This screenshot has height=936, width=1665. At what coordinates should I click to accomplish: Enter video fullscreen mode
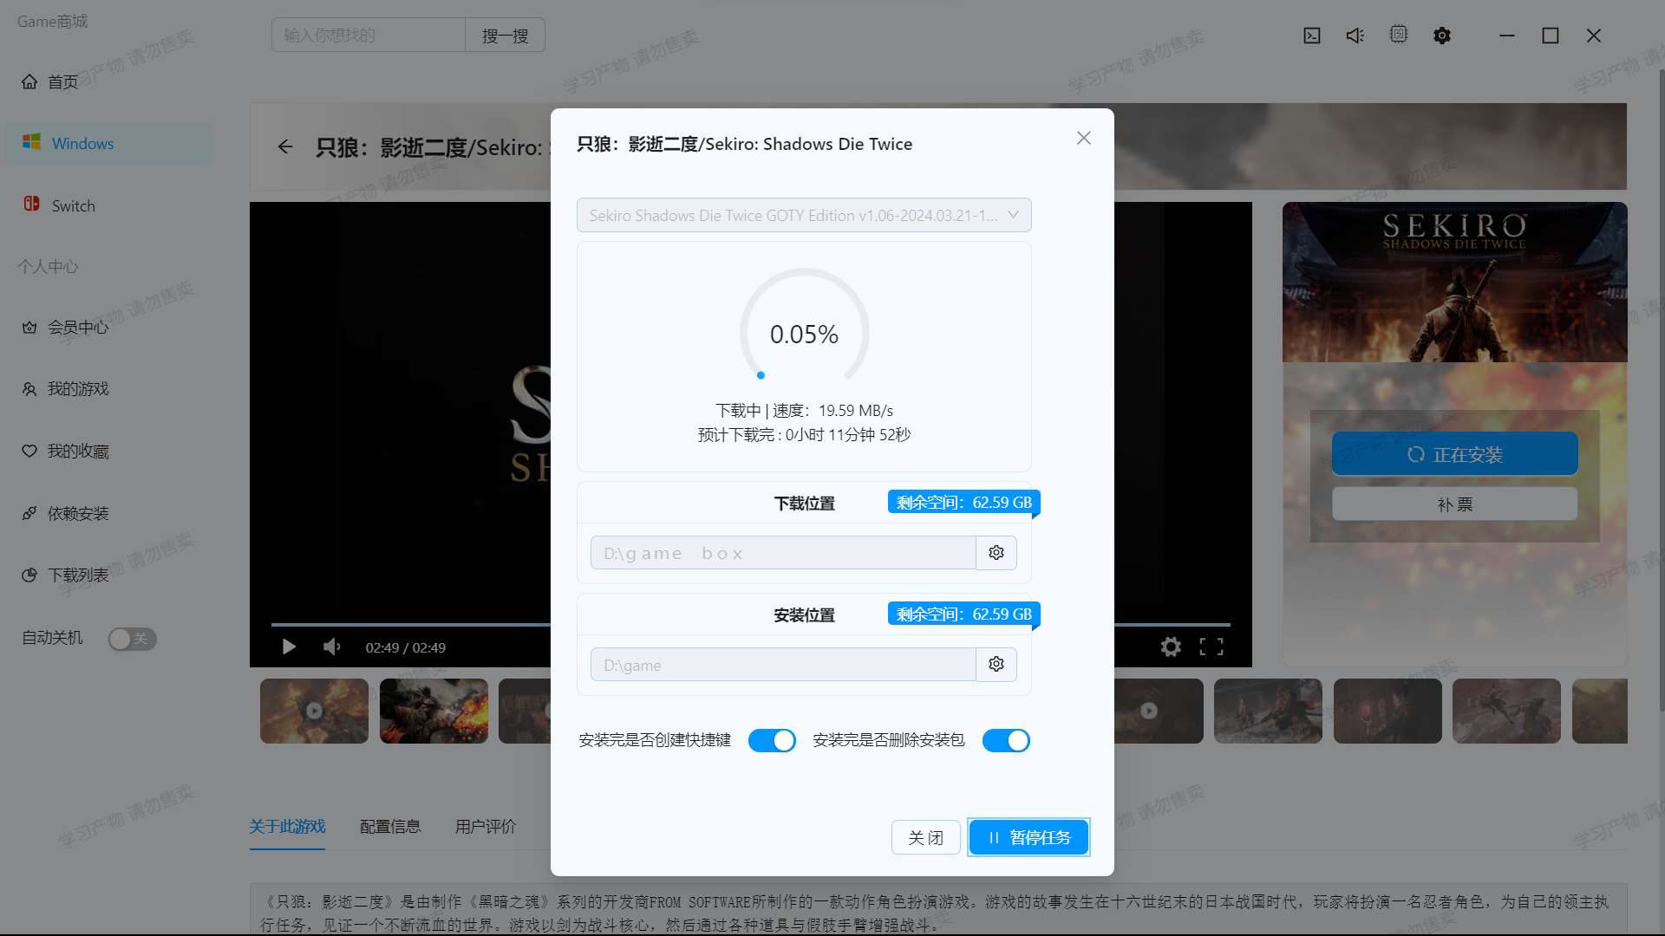pyautogui.click(x=1211, y=647)
